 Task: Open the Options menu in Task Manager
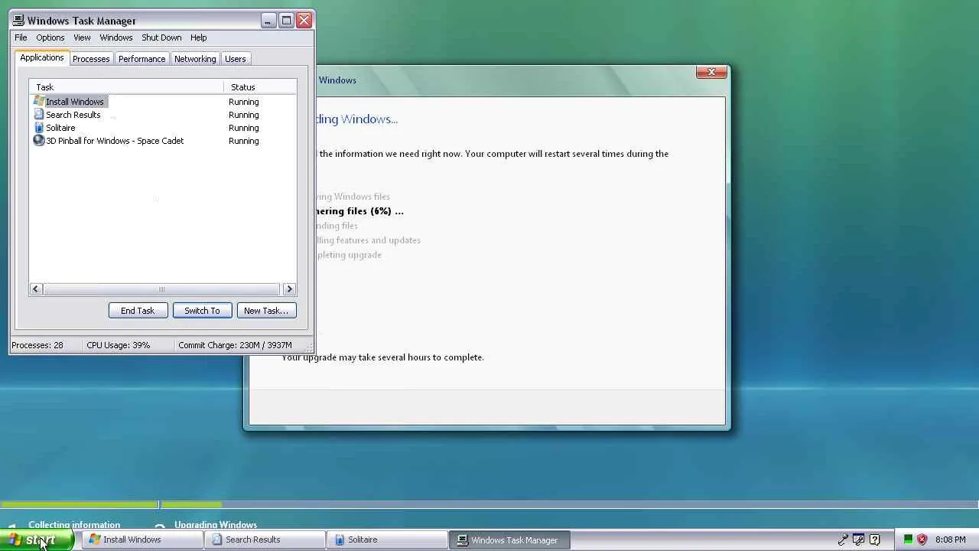(x=50, y=37)
